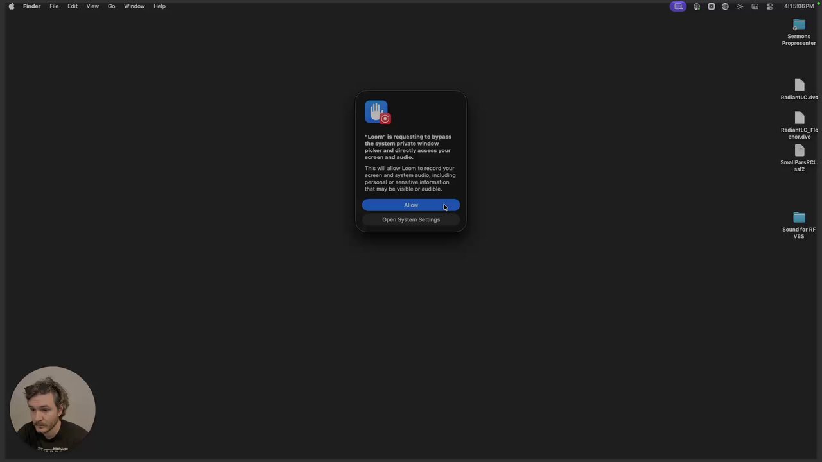Click the Loom privacy hand icon in dialog
The image size is (822, 462).
pyautogui.click(x=378, y=112)
